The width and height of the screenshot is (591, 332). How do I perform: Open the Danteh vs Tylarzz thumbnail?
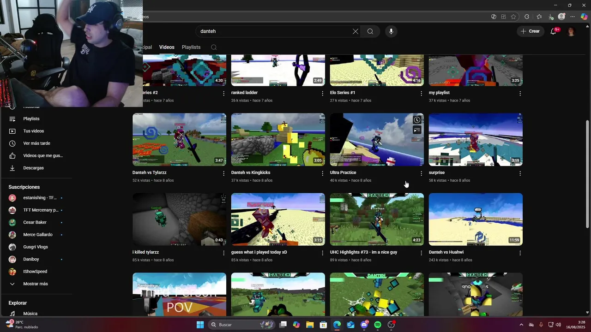coord(179,140)
